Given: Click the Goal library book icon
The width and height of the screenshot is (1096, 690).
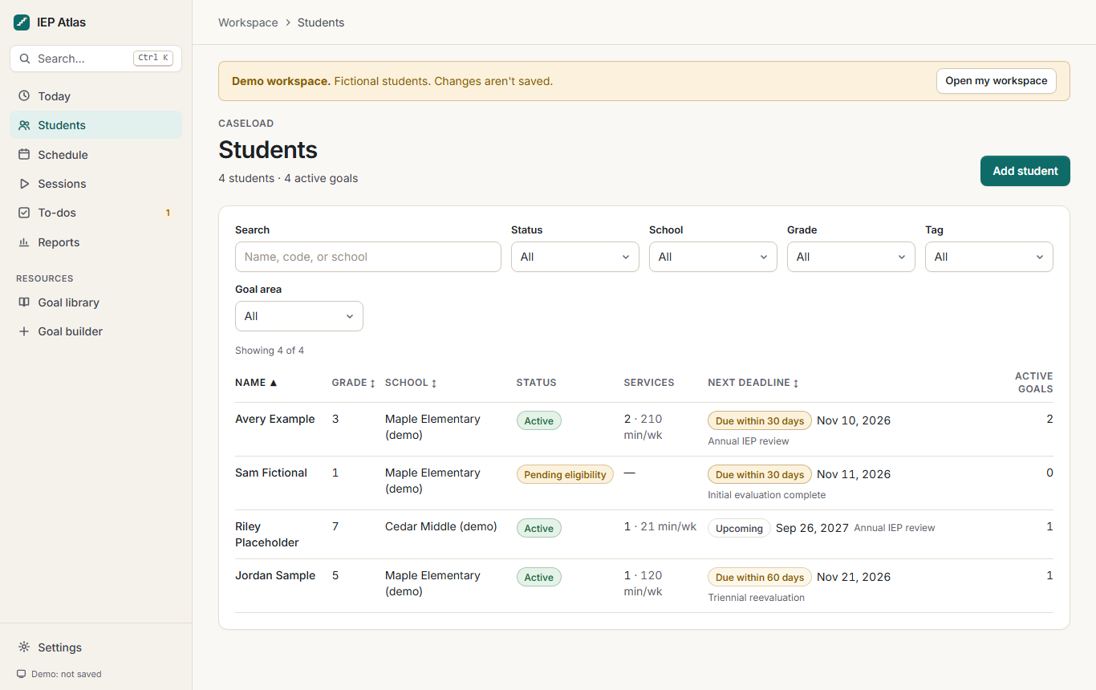Looking at the screenshot, I should click(24, 302).
